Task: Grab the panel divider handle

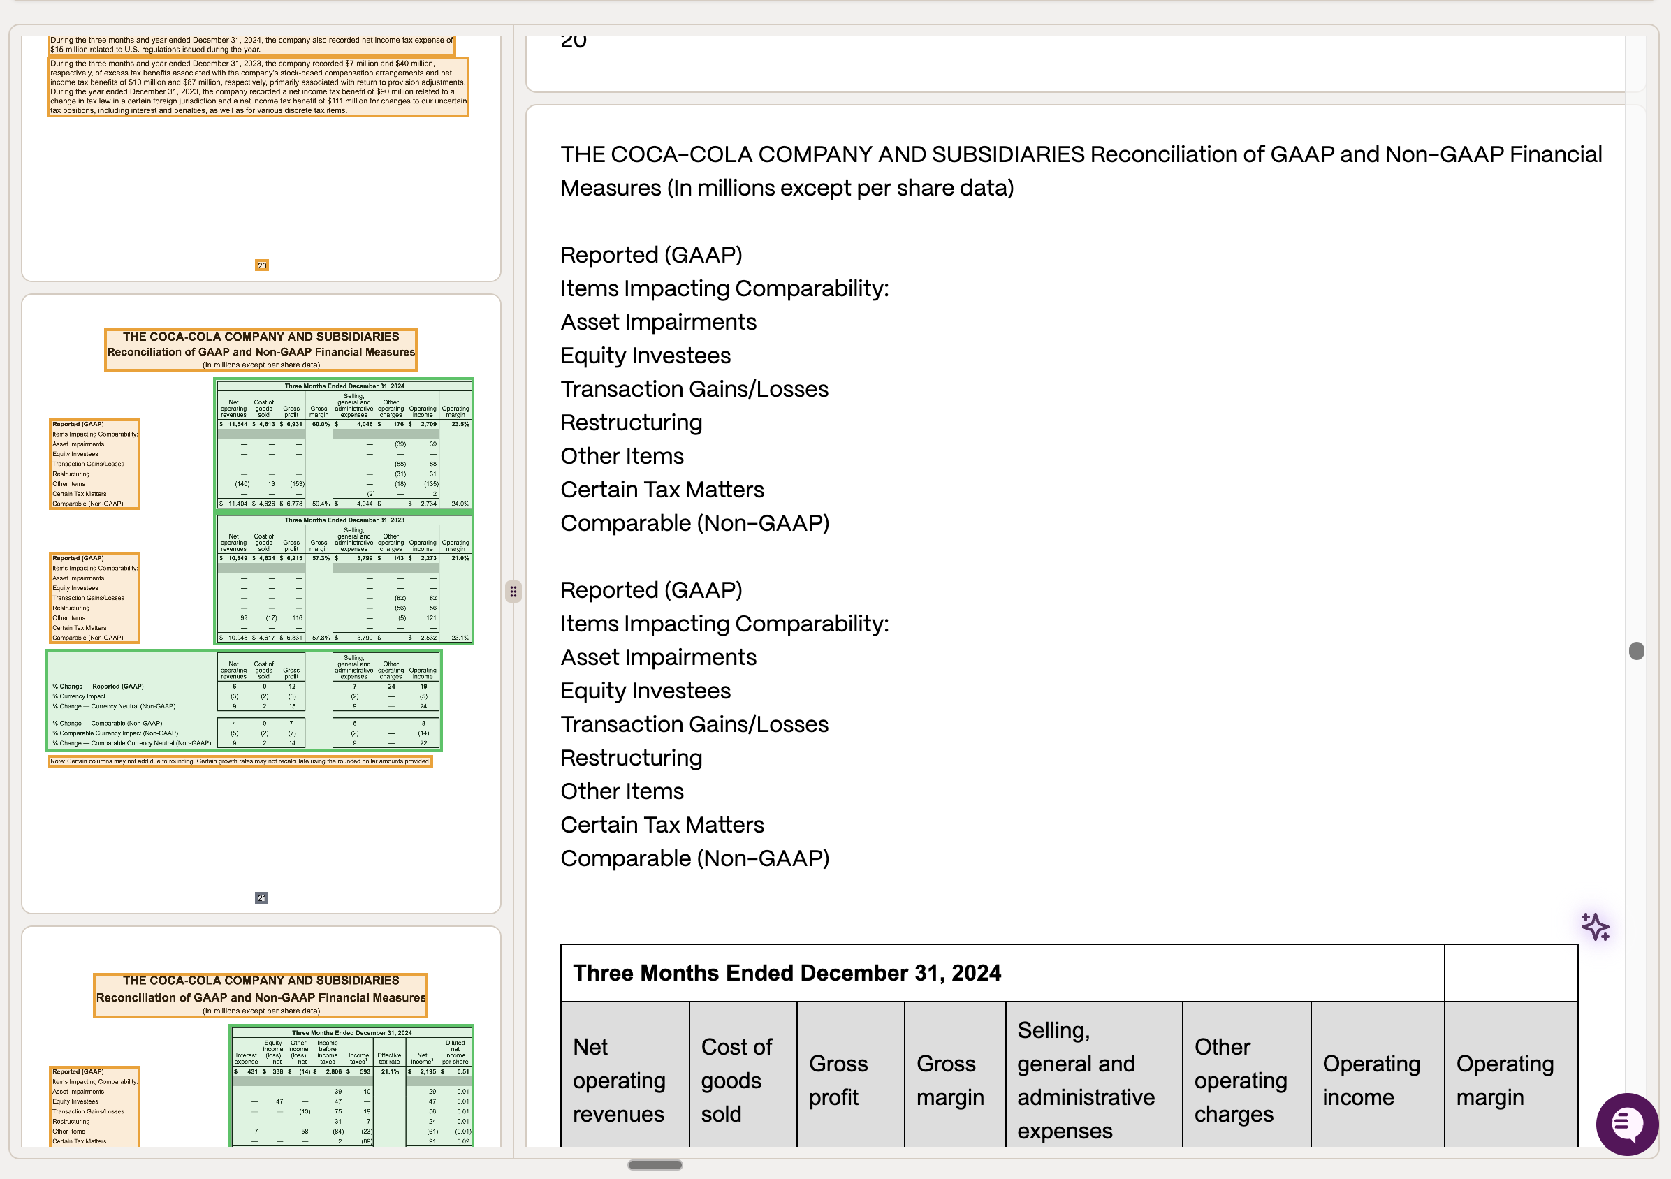Action: click(x=513, y=592)
